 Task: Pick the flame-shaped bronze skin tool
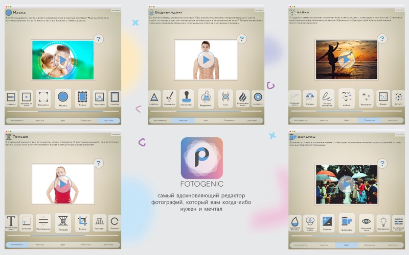tap(242, 98)
